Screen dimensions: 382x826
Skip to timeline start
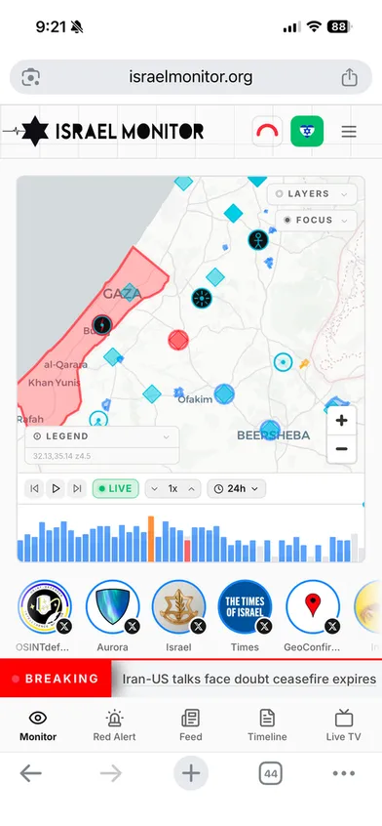(34, 489)
